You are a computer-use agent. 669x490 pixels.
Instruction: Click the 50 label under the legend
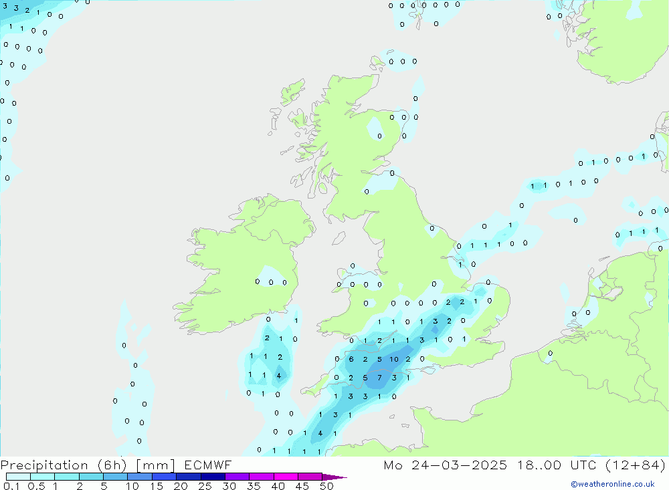pos(326,486)
